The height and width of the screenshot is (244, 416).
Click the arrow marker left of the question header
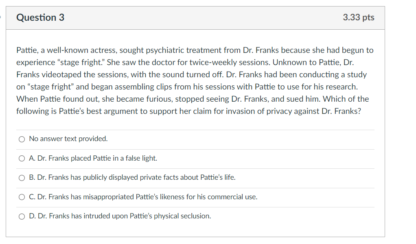1,17
